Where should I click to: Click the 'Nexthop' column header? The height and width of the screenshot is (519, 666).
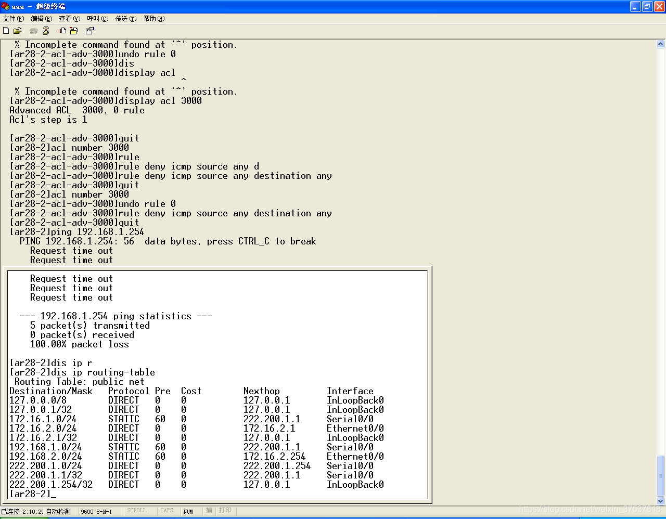tap(262, 391)
